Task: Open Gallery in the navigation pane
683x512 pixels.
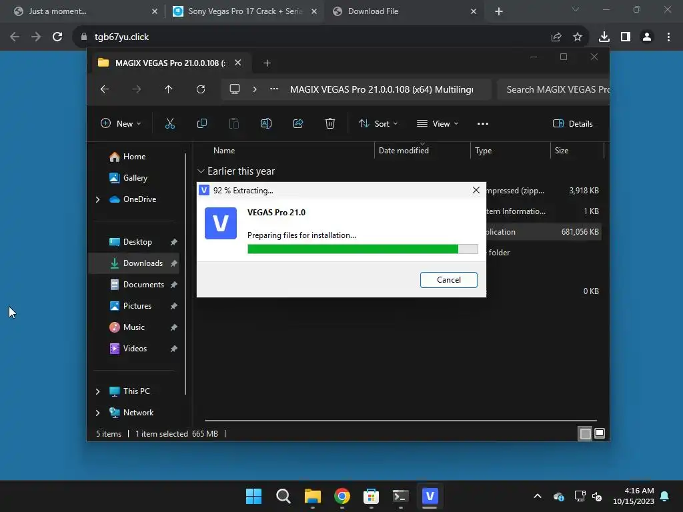Action: coord(135,177)
